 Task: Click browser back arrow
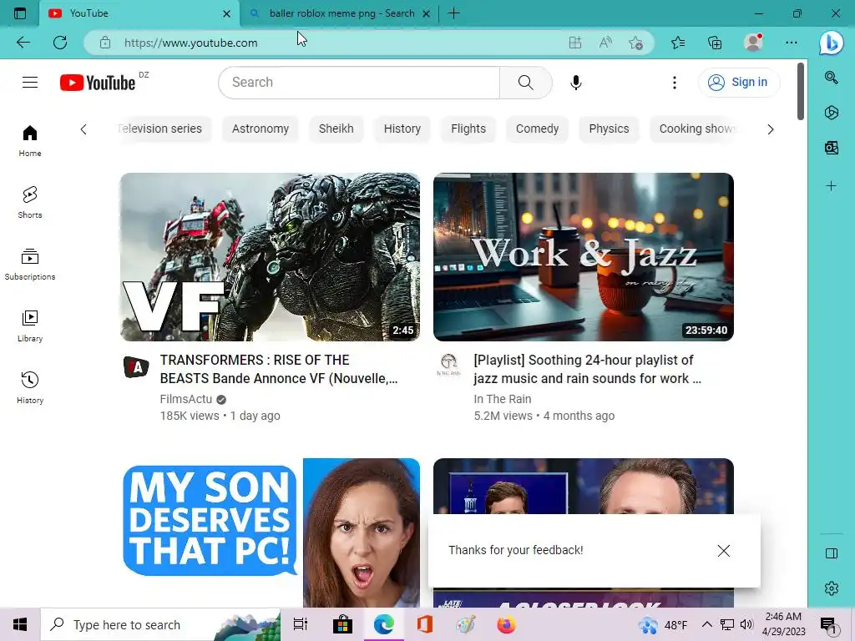point(23,43)
